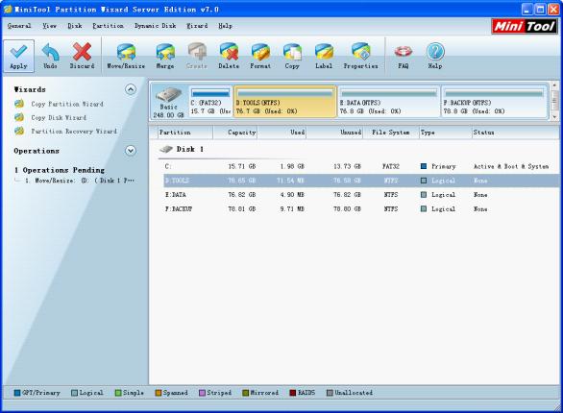Select F:BACKUP block in disk map
Screen dimensions: 563x413
[494, 102]
